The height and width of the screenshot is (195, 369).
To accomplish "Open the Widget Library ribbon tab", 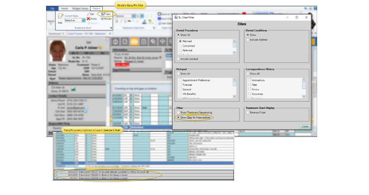I will tap(80, 9).
